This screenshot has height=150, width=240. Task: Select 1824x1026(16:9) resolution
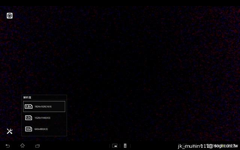[x=48, y=106]
